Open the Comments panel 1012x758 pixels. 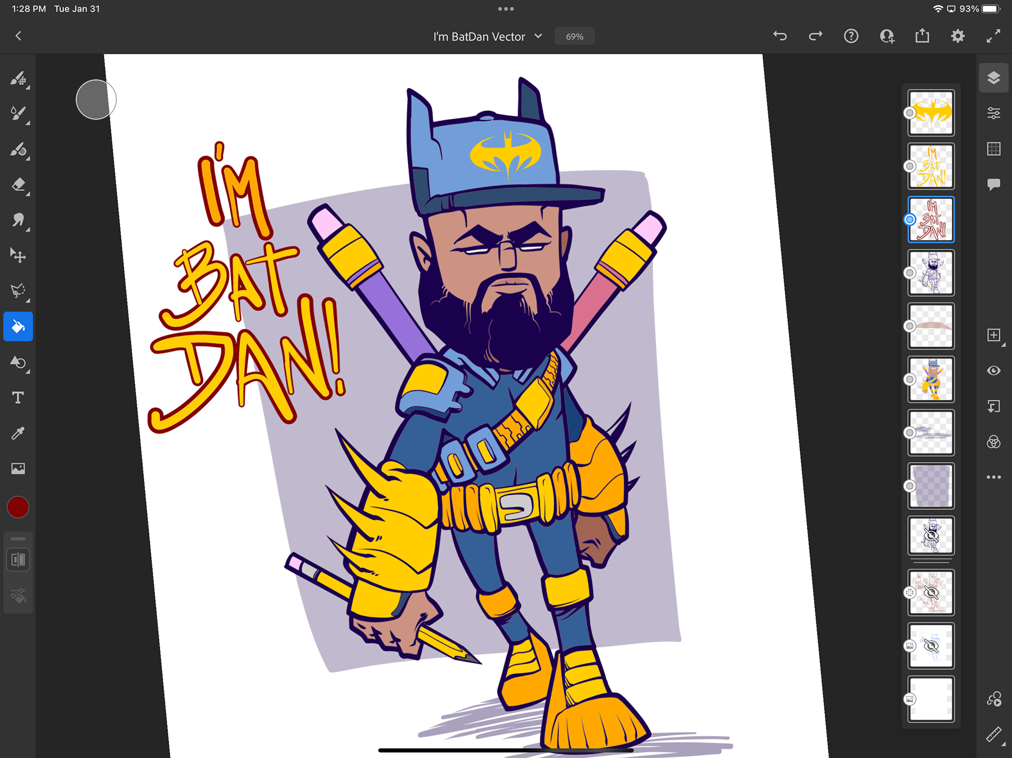(x=994, y=184)
